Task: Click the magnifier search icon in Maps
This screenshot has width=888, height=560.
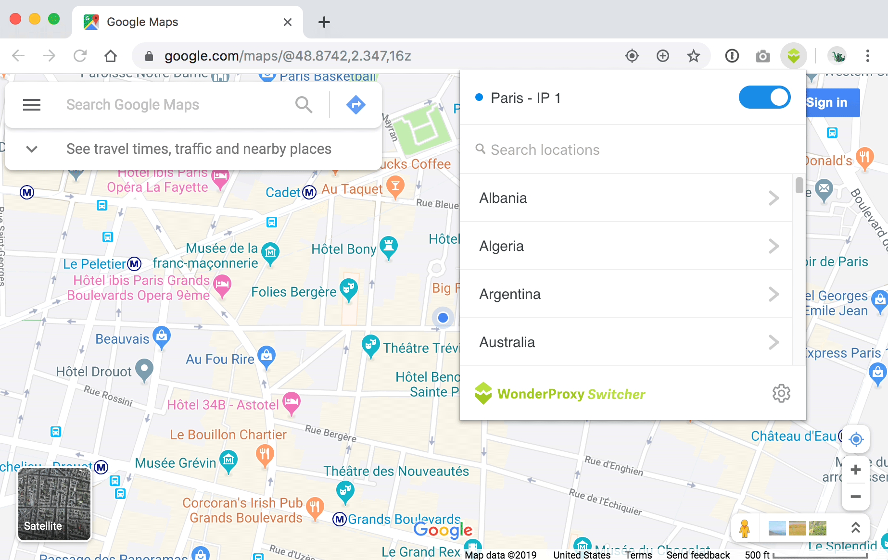Action: pos(304,105)
